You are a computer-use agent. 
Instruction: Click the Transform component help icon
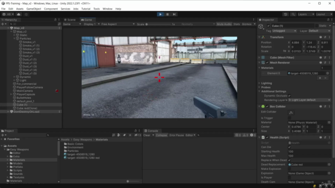tap(320, 37)
